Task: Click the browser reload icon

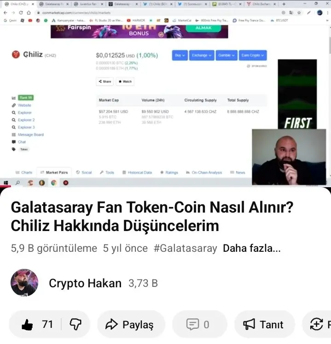Action: 21,13
